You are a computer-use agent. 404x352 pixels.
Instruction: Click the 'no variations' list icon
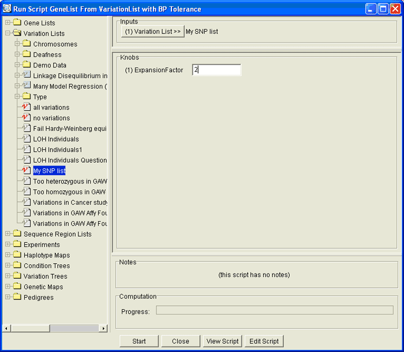pyautogui.click(x=26, y=118)
